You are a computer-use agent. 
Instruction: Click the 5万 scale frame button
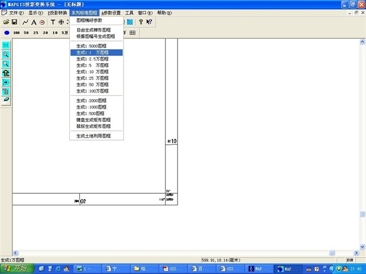pos(64,33)
